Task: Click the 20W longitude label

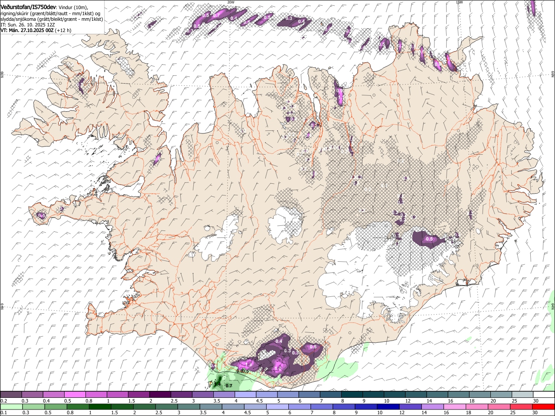Action: (x=231, y=2)
